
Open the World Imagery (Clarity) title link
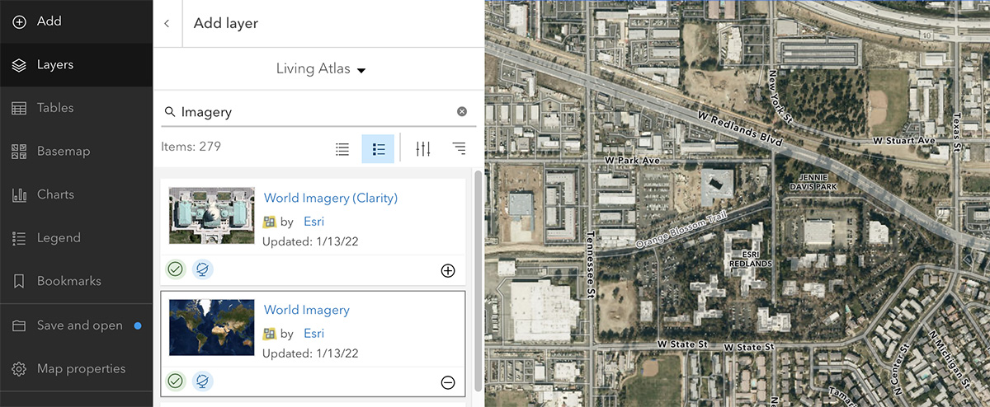(x=330, y=198)
